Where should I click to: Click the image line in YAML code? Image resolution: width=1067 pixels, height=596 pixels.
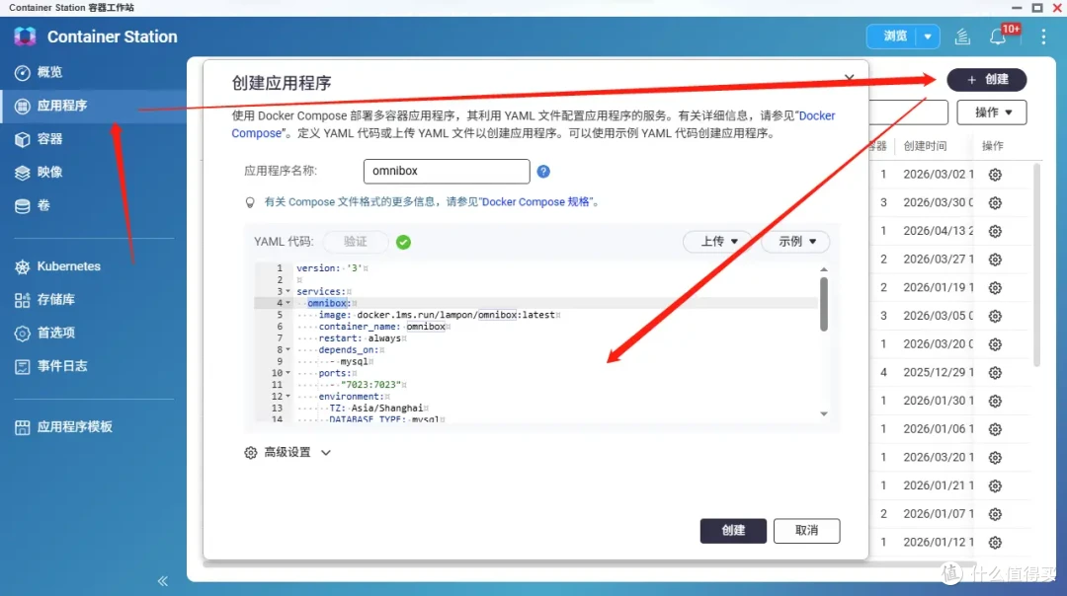click(x=440, y=316)
